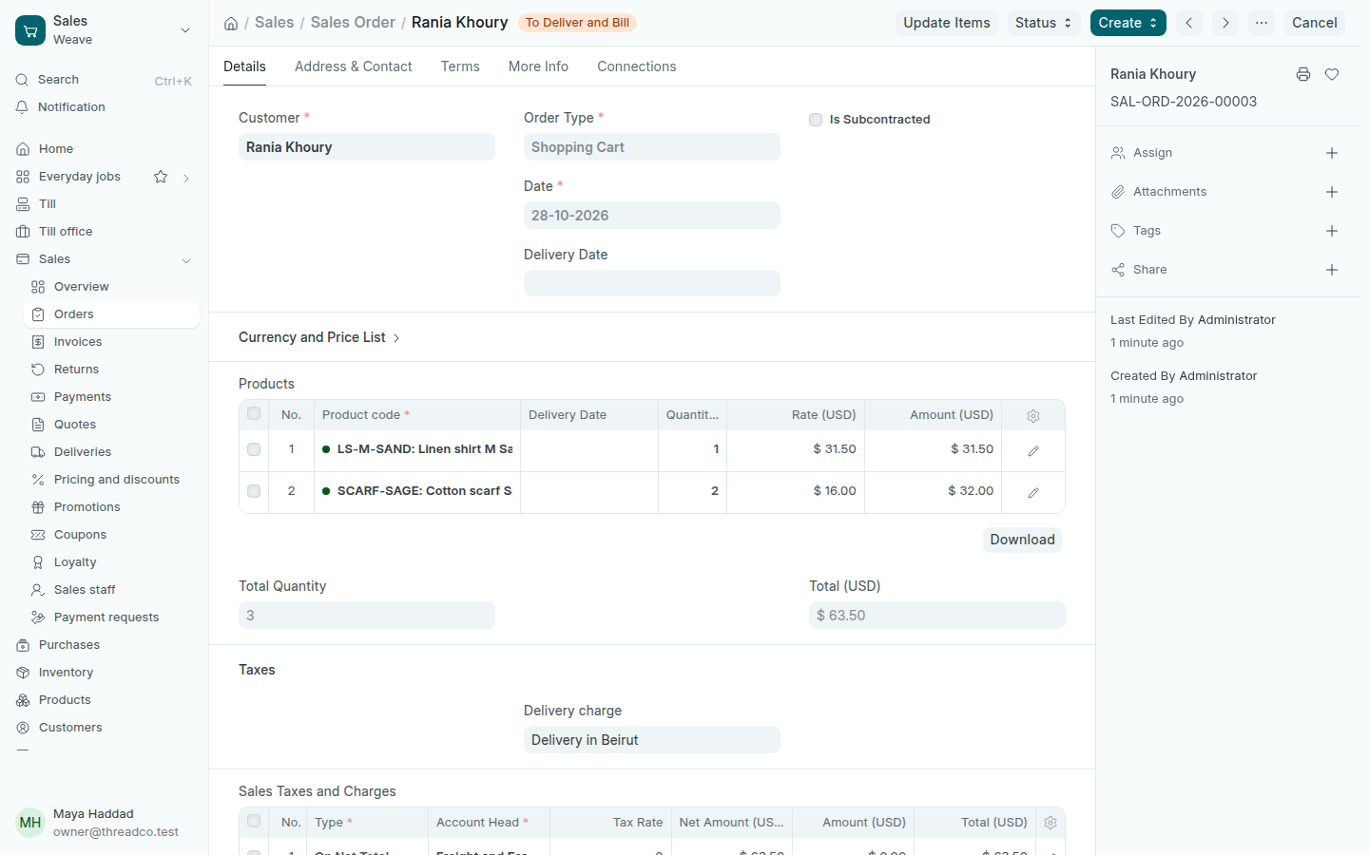1369x855 pixels.
Task: Expand Currency and Price List section
Action: pos(319,337)
